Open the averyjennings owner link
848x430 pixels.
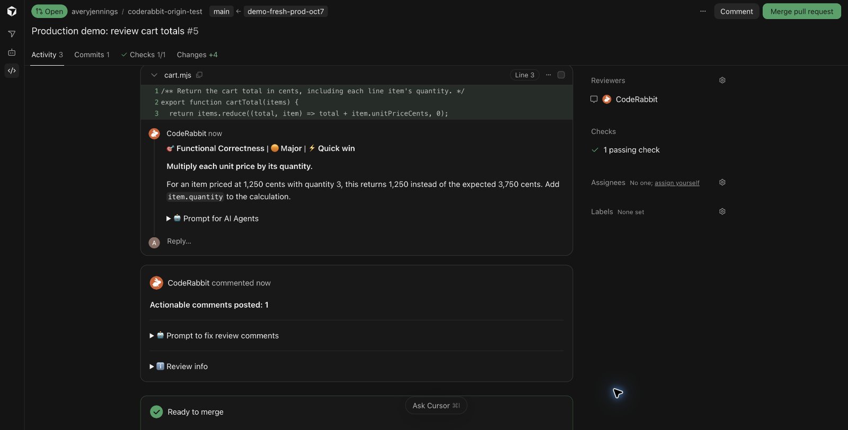tap(95, 11)
